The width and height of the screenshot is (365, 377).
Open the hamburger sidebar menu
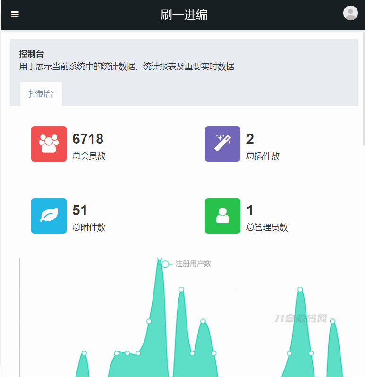(x=15, y=15)
